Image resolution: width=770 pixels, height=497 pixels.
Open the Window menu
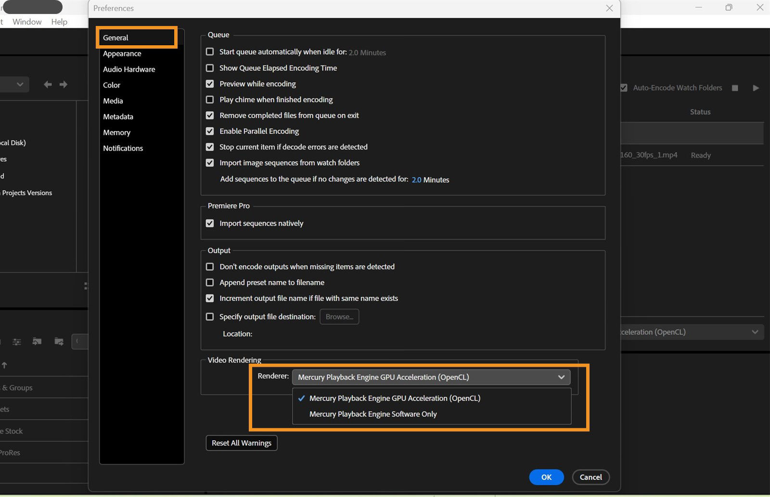[x=26, y=22]
